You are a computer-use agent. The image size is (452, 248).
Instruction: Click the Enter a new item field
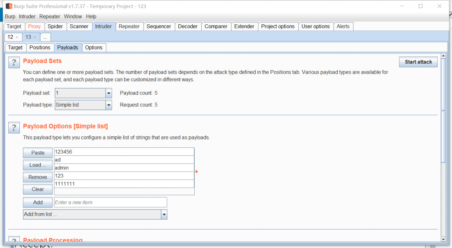110,202
